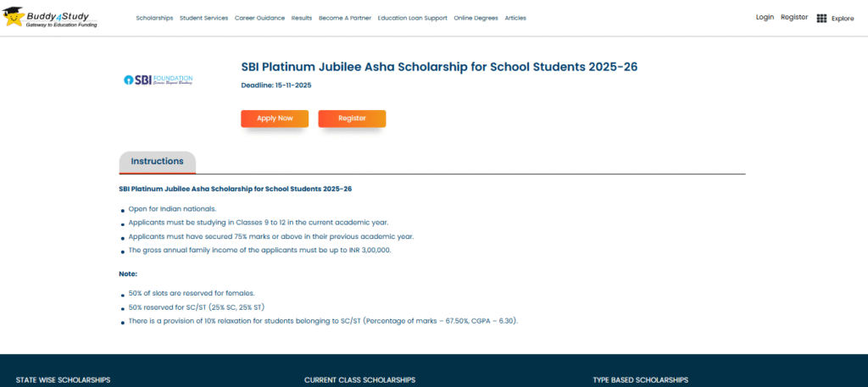Go to Articles section

pos(515,18)
